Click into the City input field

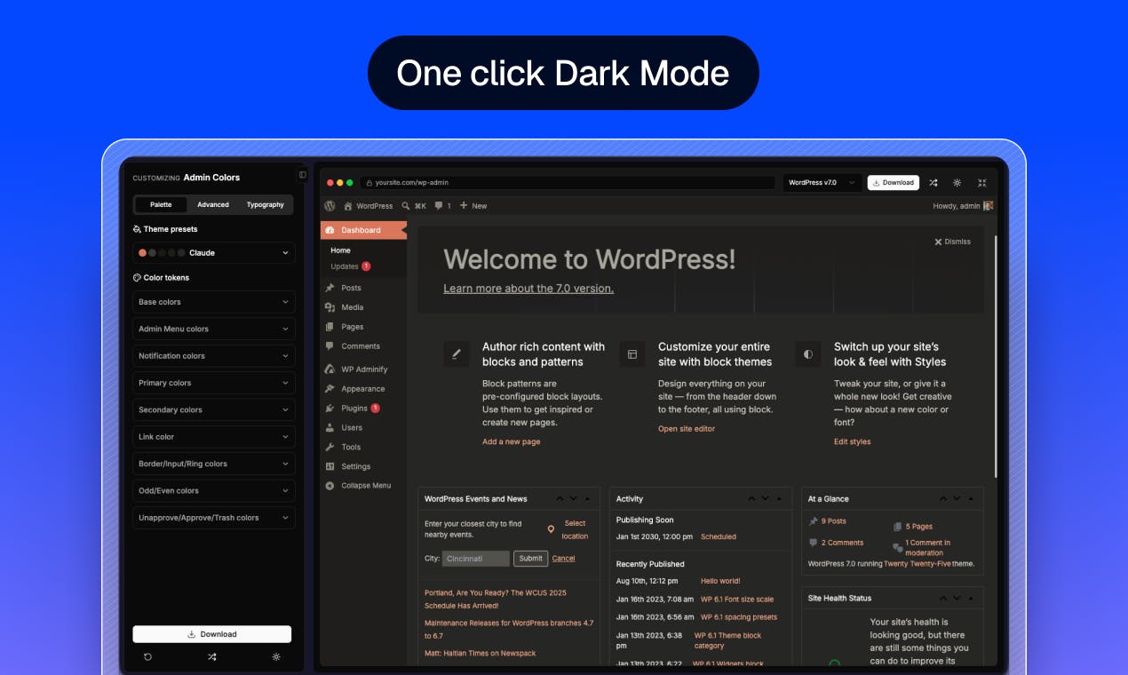click(x=476, y=559)
